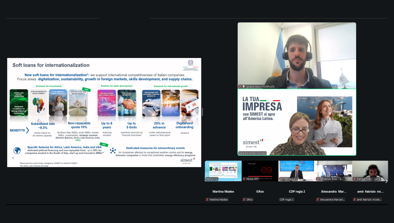Click muted mic icon on CDP regia 1 thumbnail
Screen dimensions: 394x223
pyautogui.click(x=281, y=179)
